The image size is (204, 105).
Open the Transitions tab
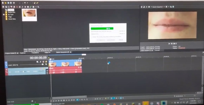pyautogui.click(x=35, y=53)
